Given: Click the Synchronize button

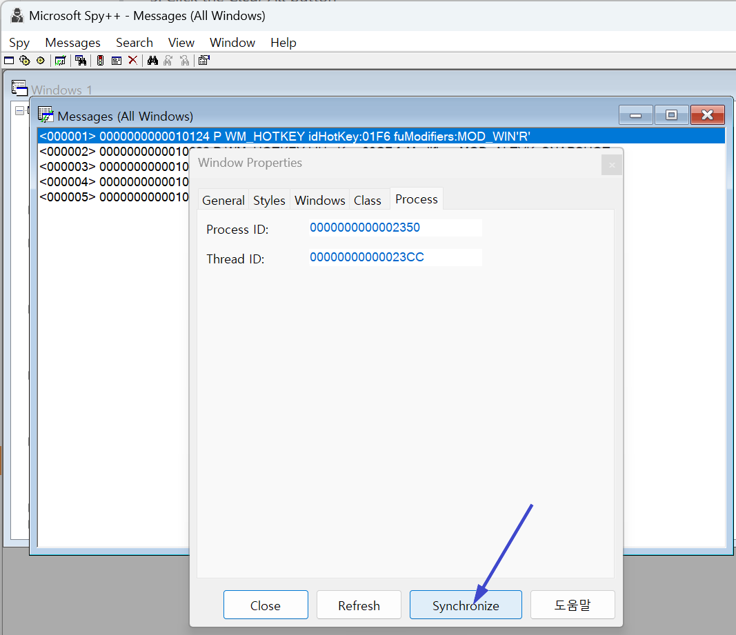Looking at the screenshot, I should (466, 605).
